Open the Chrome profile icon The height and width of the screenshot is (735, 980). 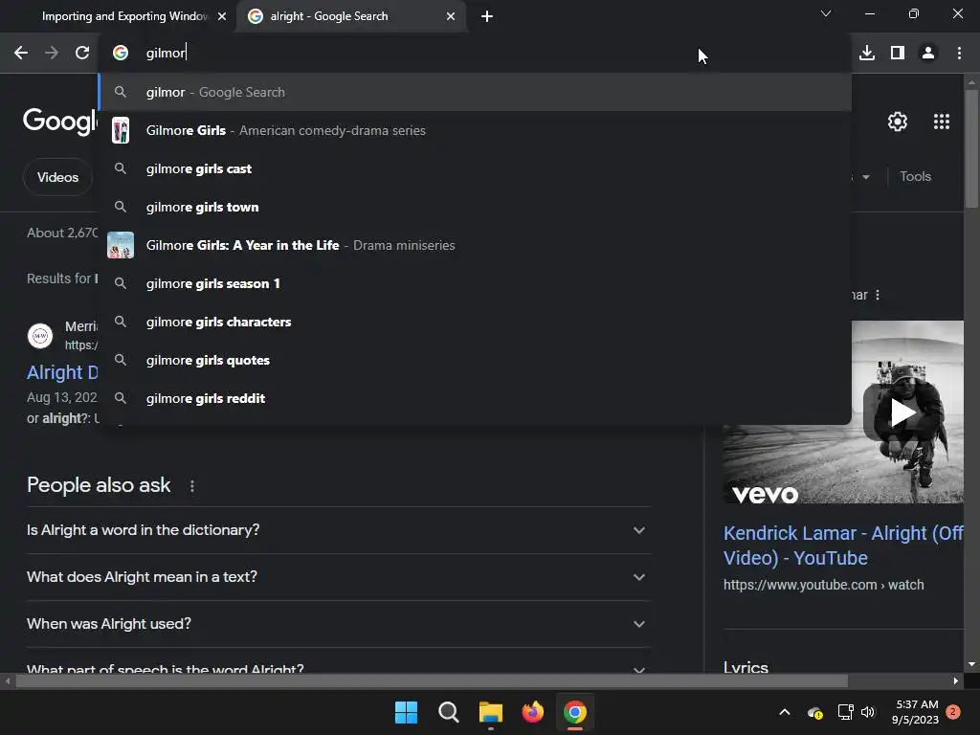click(928, 54)
